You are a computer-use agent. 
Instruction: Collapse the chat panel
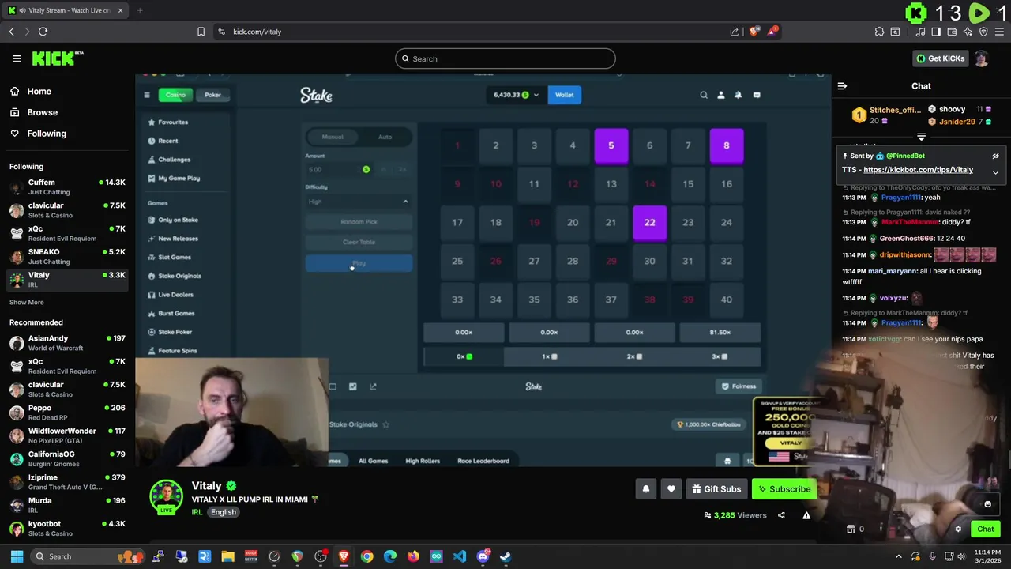842,86
